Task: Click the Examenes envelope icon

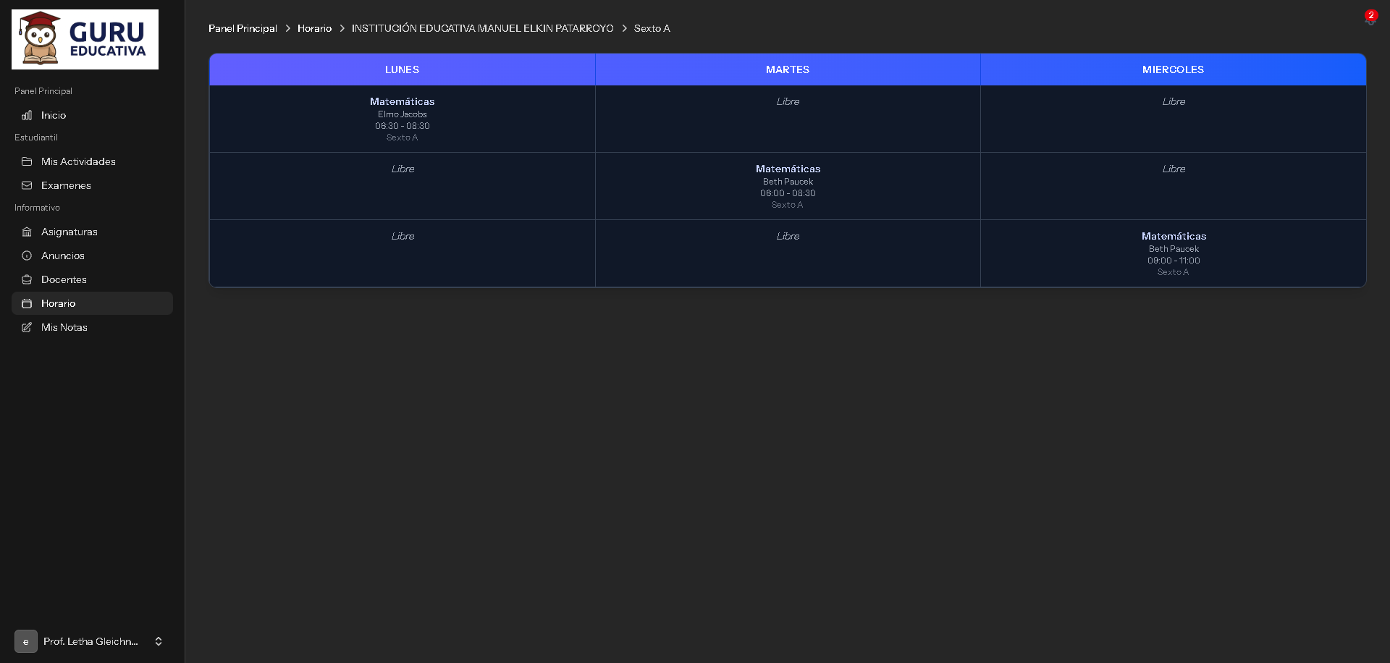Action: pos(27,185)
